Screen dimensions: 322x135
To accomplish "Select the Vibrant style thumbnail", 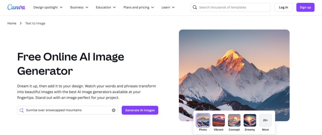I will tap(219, 120).
